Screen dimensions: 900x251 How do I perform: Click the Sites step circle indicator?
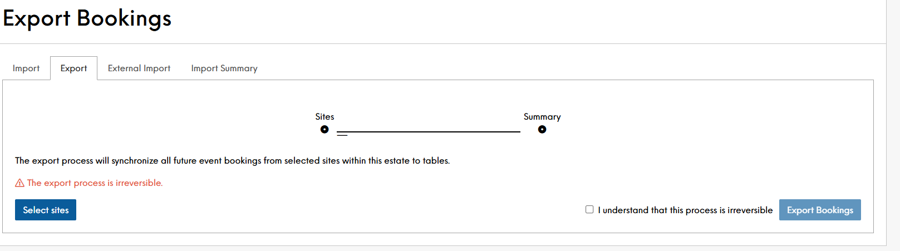[x=324, y=130]
